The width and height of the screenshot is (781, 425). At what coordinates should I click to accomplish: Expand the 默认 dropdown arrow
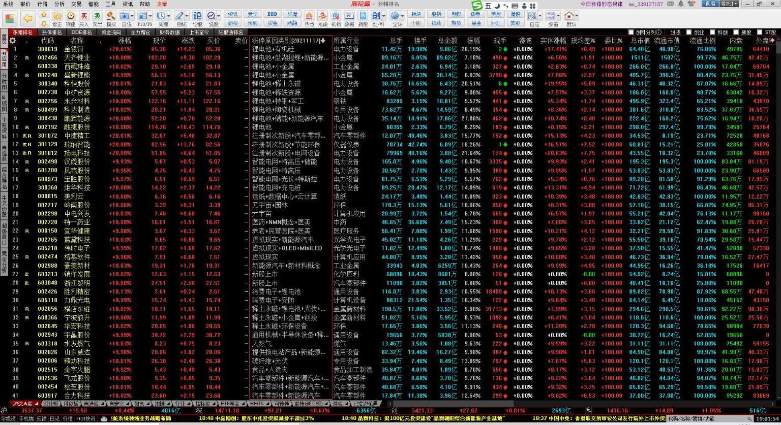click(x=578, y=16)
